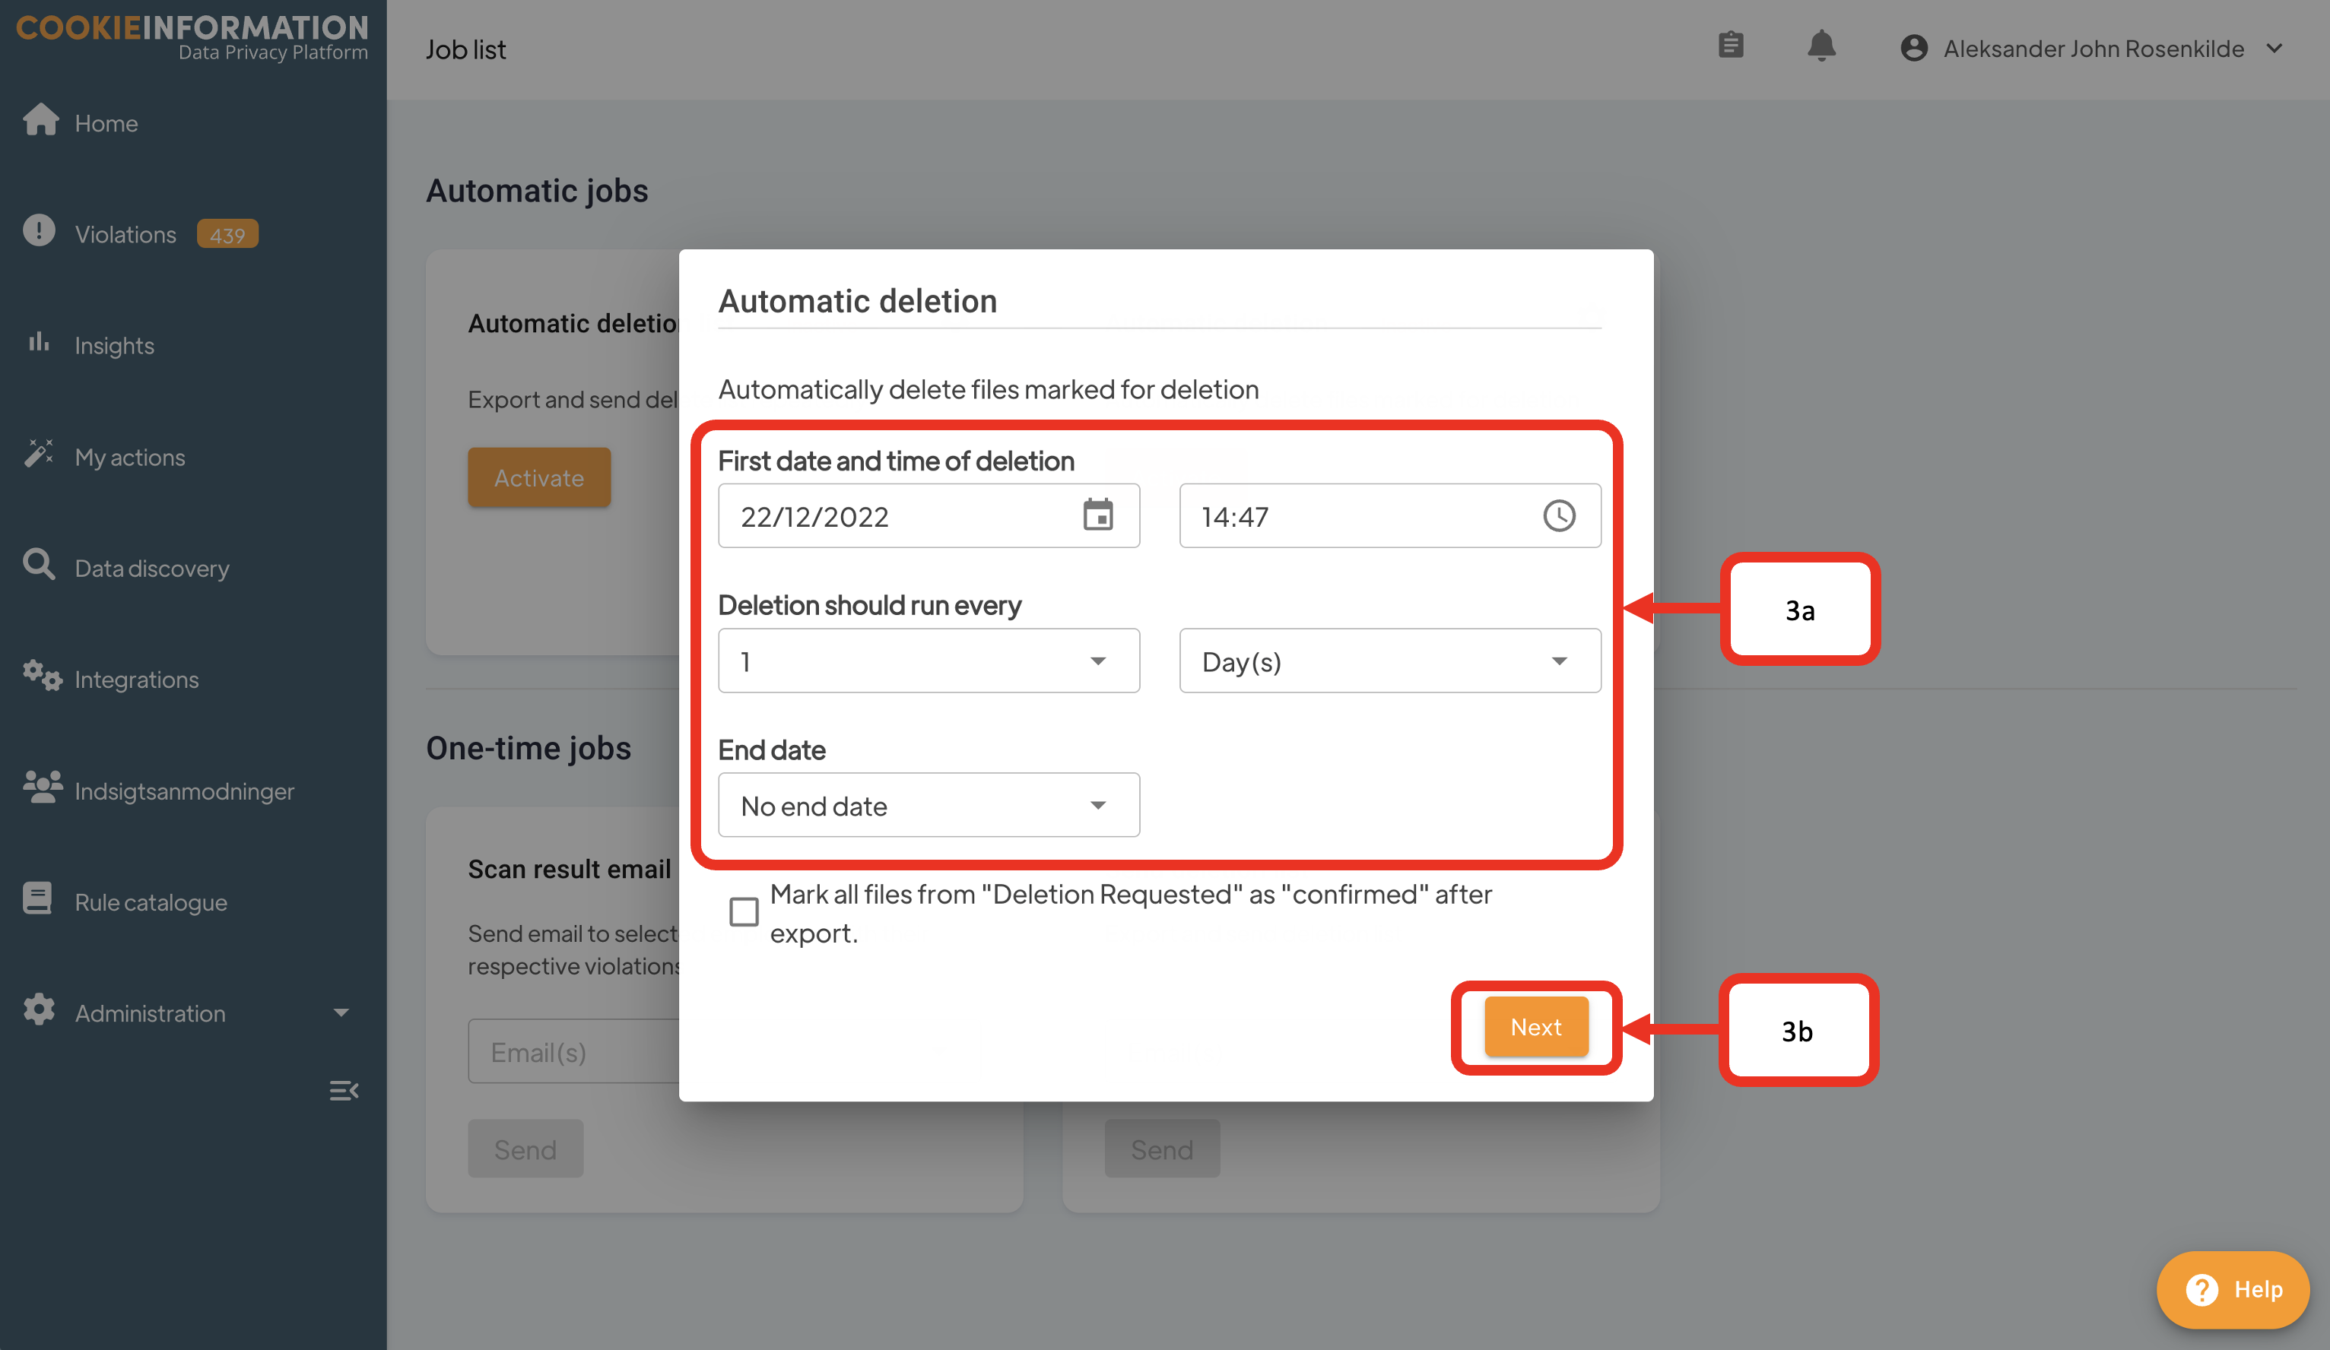Screen dimensions: 2330x1350
Task: Open Rule catalogue in sidebar
Action: 150,902
